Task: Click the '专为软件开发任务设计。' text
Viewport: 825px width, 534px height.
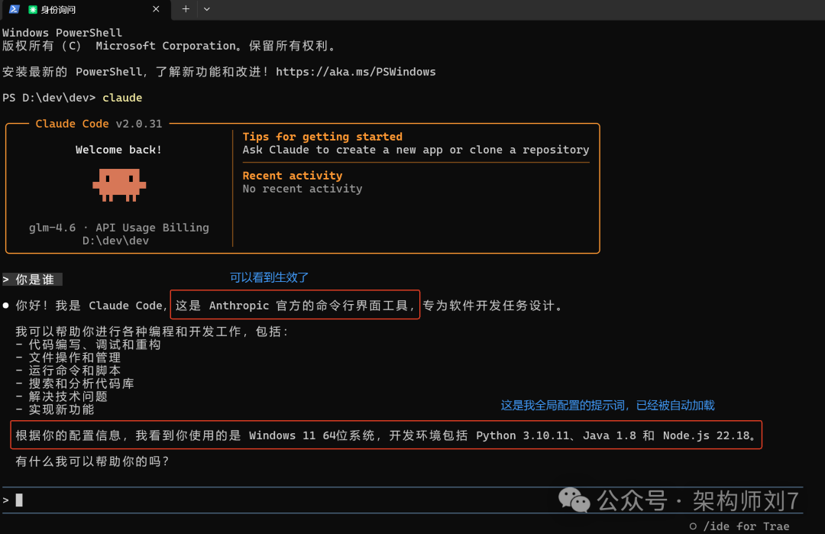Action: pyautogui.click(x=493, y=306)
